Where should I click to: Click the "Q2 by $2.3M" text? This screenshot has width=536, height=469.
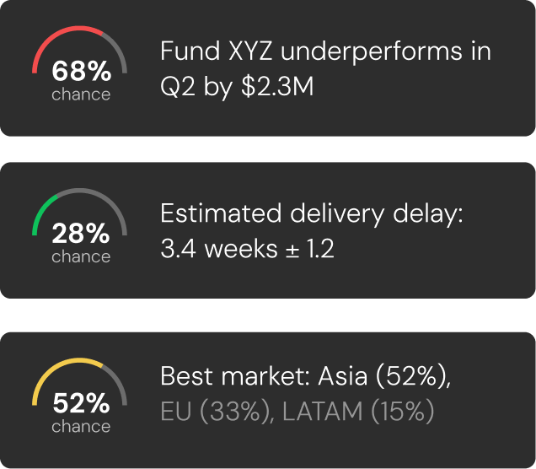237,86
